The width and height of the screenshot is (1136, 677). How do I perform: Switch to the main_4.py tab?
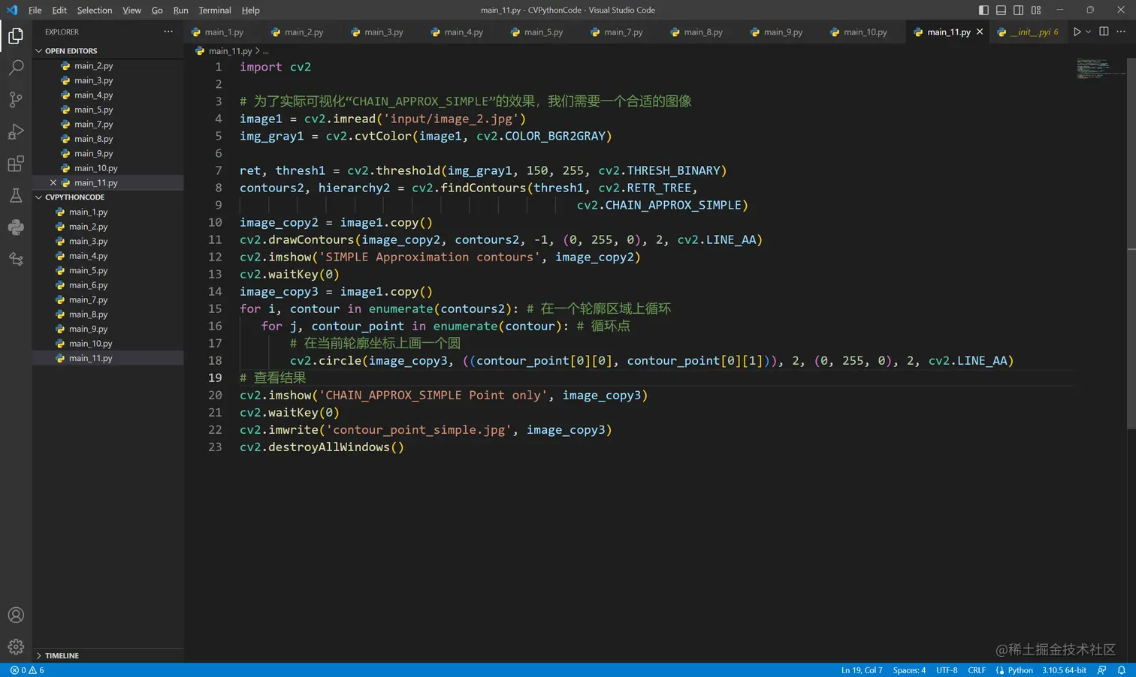click(464, 32)
